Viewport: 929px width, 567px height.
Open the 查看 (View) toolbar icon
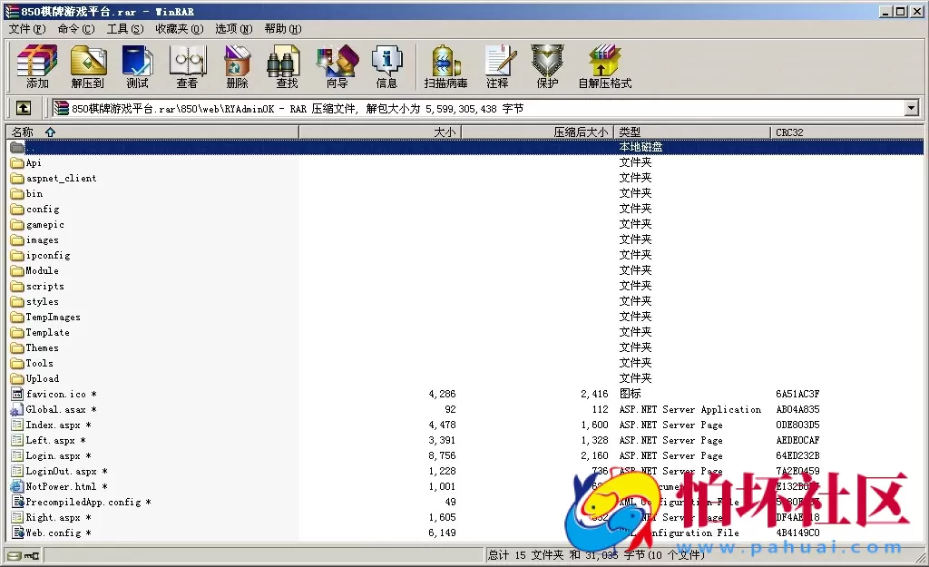click(187, 67)
